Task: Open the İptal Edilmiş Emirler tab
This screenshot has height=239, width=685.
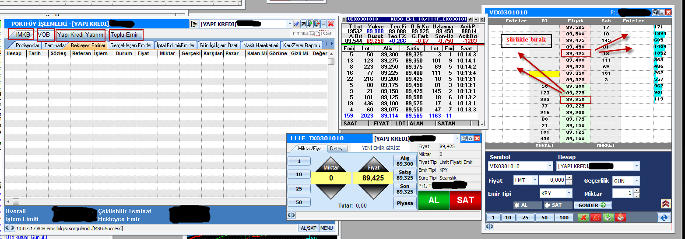Action: point(175,45)
